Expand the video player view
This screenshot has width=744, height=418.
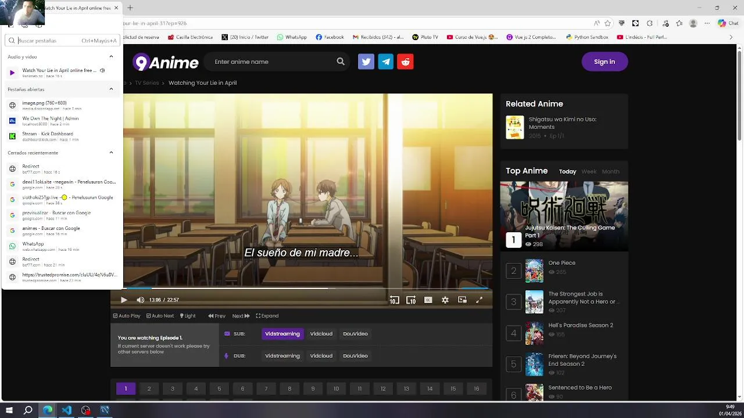(267, 316)
